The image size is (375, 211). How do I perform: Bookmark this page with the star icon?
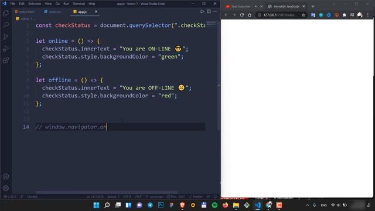click(x=304, y=15)
